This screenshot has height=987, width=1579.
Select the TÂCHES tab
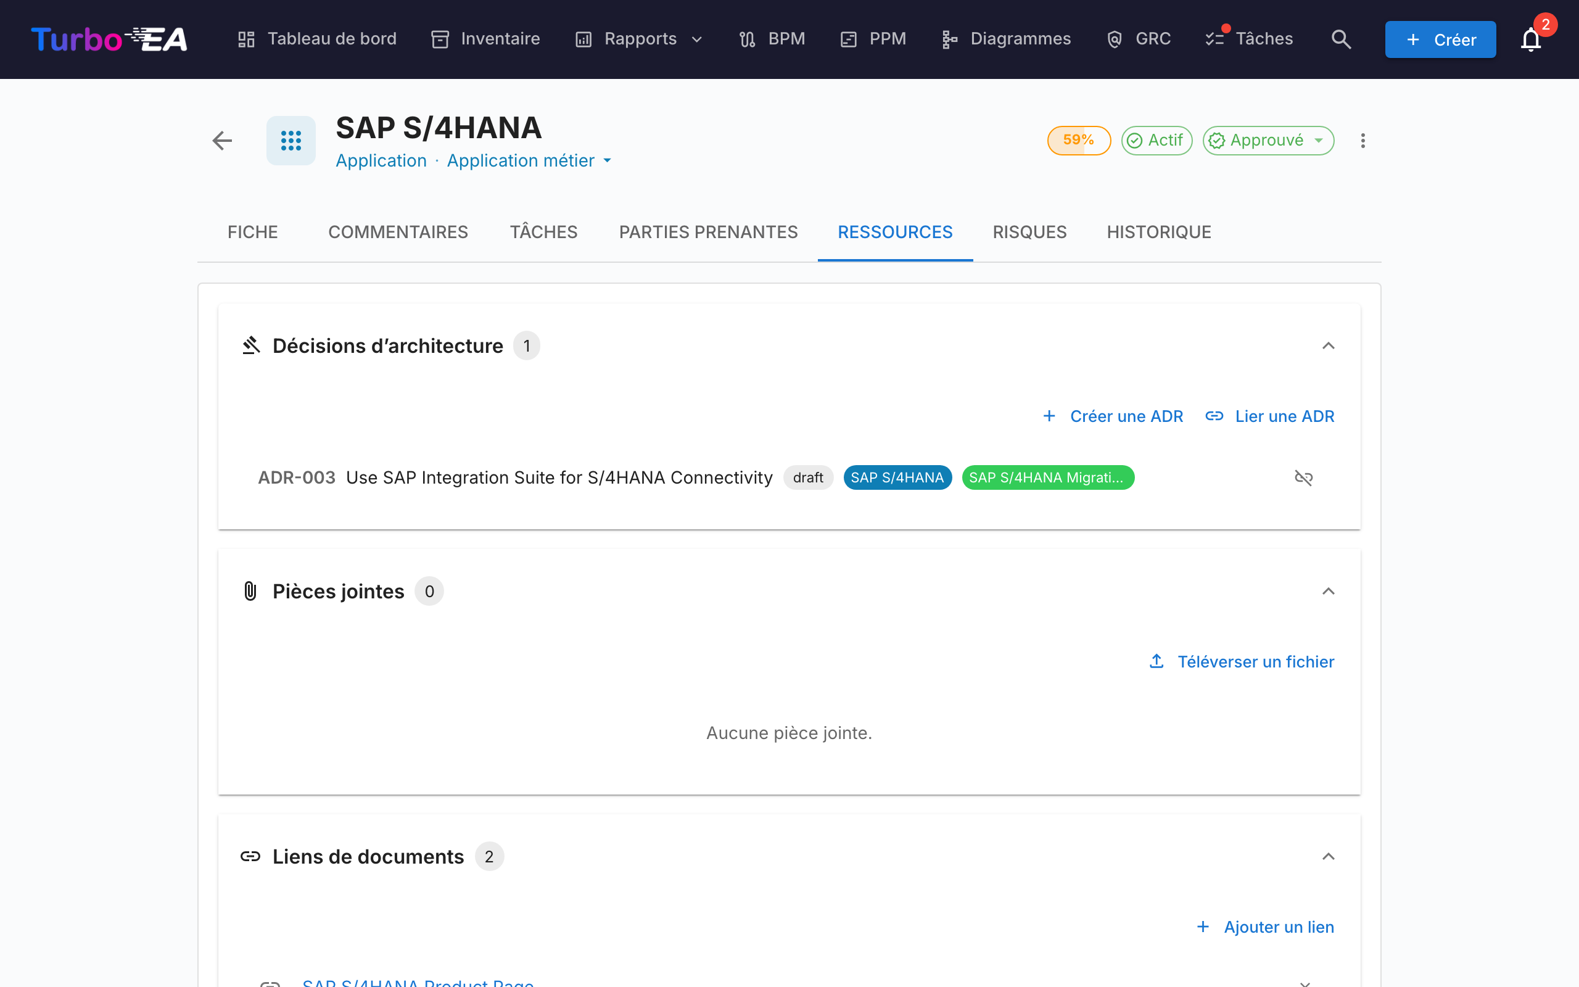tap(543, 232)
